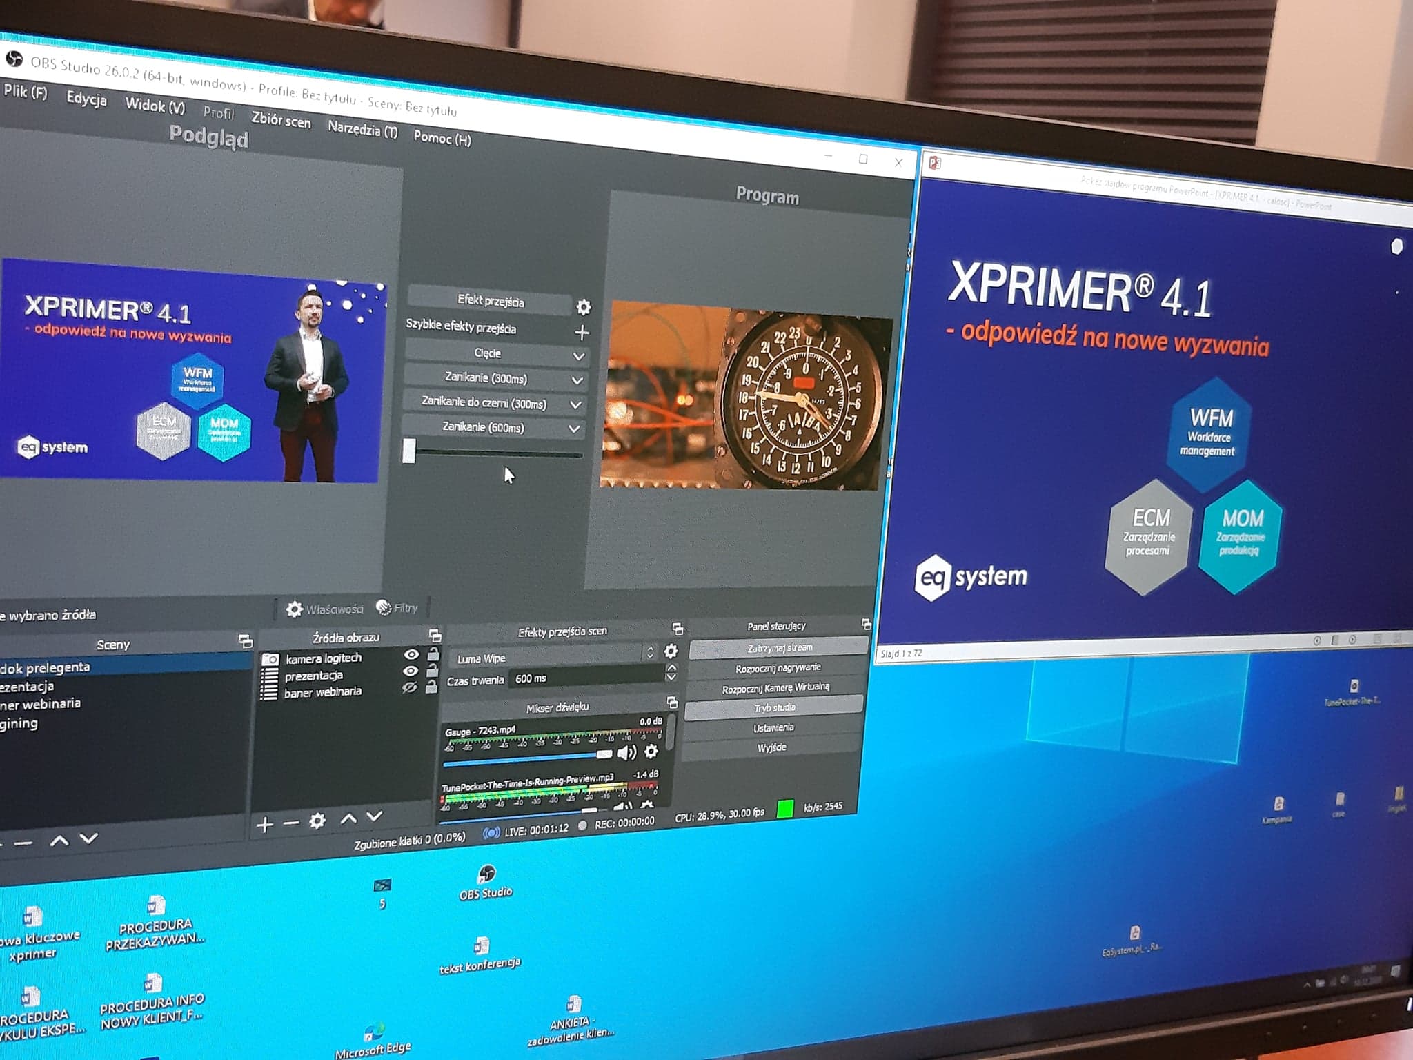This screenshot has width=1413, height=1060.
Task: Open Luma Wipe transition properties gear
Action: (x=671, y=651)
